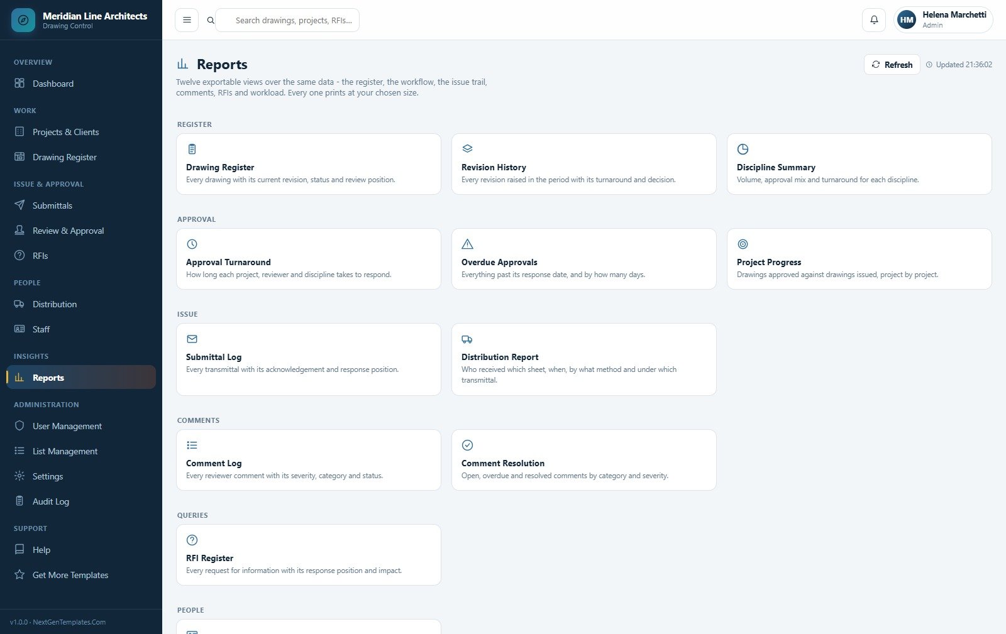
Task: Click the Submittals paper-plane icon
Action: (x=19, y=205)
